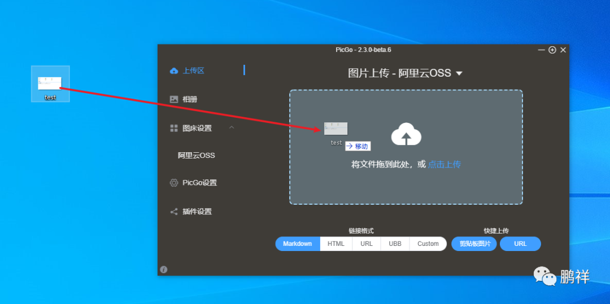
Task: Click the blue URL quick upload button
Action: [x=521, y=244]
